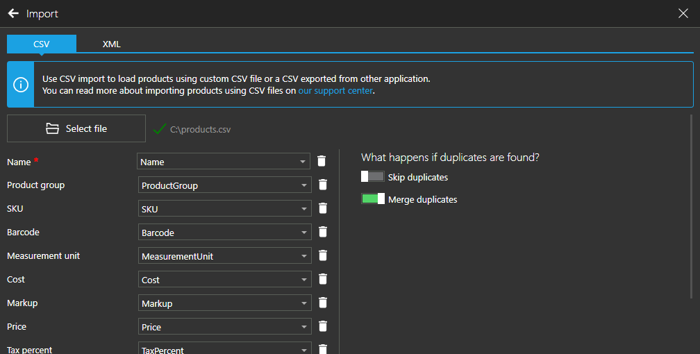Switch to the XML tab
The image size is (700, 354).
(x=111, y=44)
